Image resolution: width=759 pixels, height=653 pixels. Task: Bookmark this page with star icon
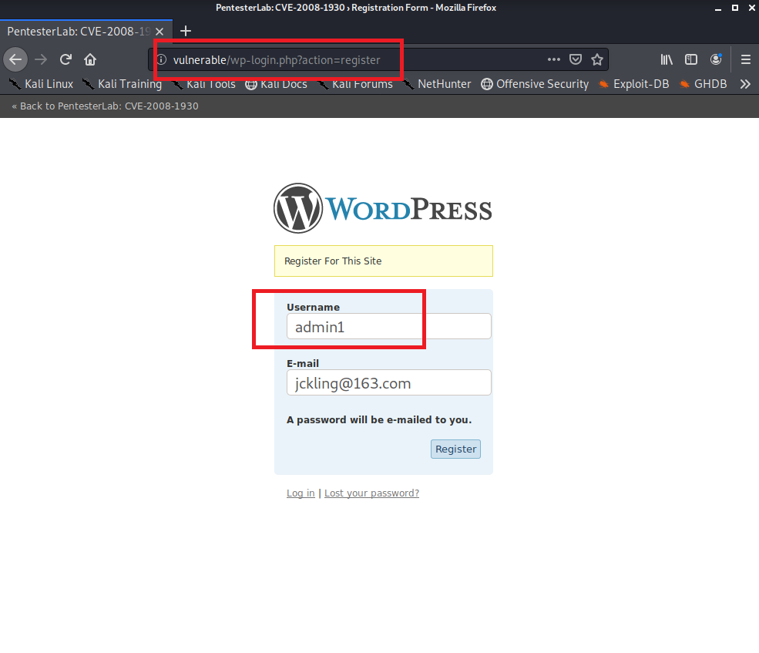(596, 59)
